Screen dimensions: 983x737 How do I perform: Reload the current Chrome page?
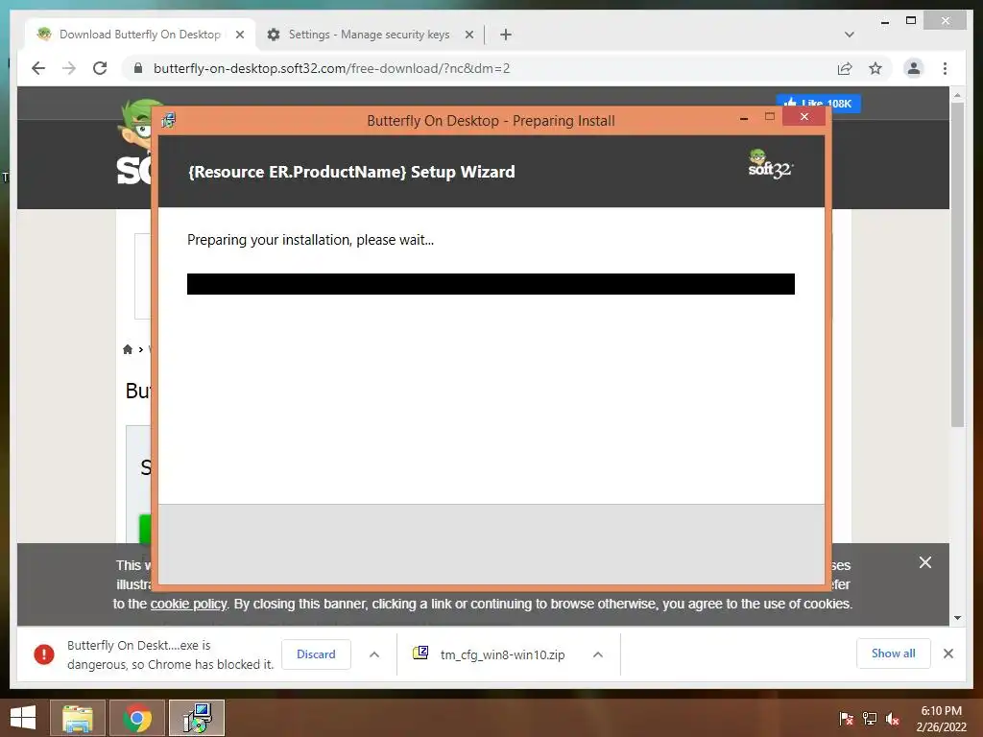pos(100,68)
